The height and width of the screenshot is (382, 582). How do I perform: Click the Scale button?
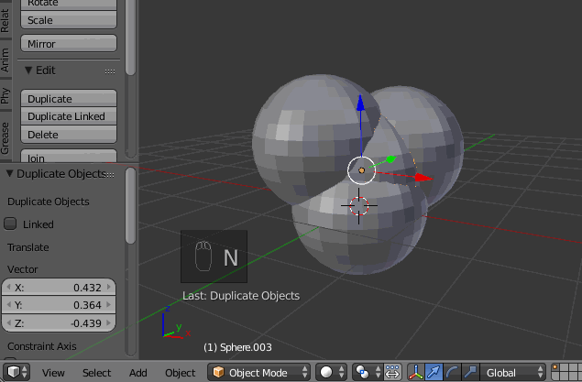[69, 20]
